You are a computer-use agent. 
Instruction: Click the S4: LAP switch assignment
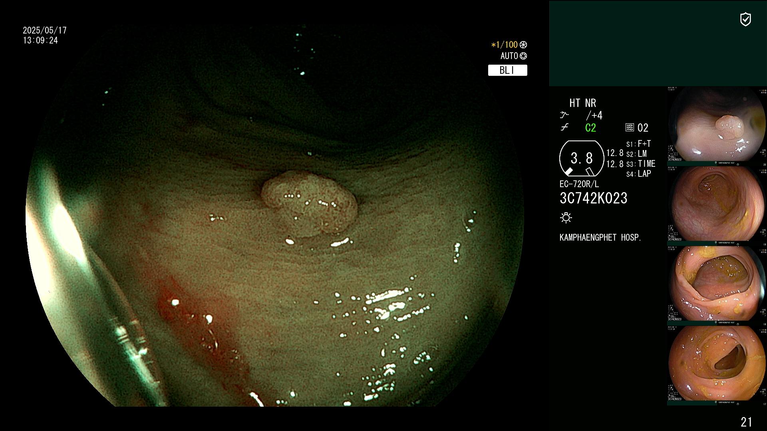click(639, 174)
